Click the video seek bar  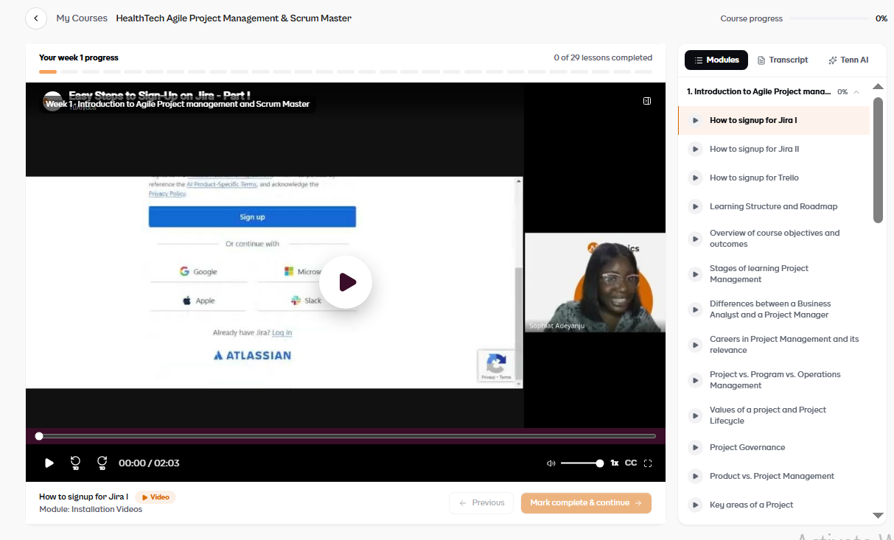click(x=346, y=436)
